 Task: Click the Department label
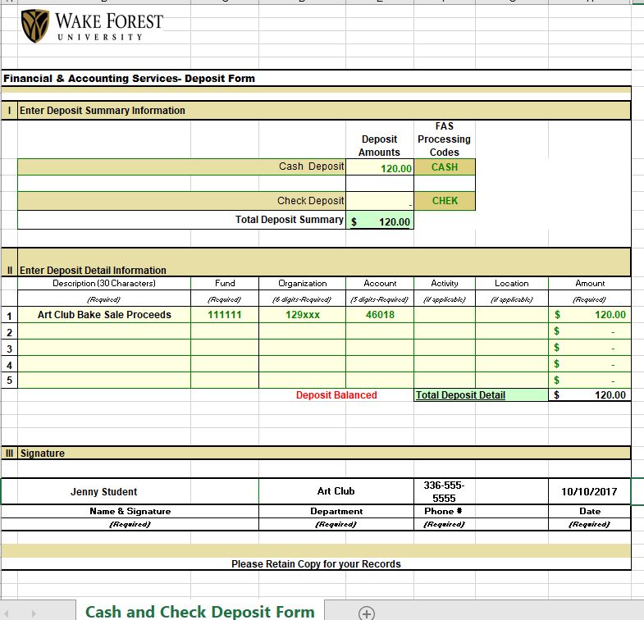336,511
